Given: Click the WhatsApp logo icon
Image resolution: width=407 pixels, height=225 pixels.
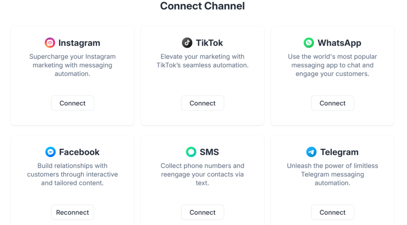Looking at the screenshot, I should [309, 43].
